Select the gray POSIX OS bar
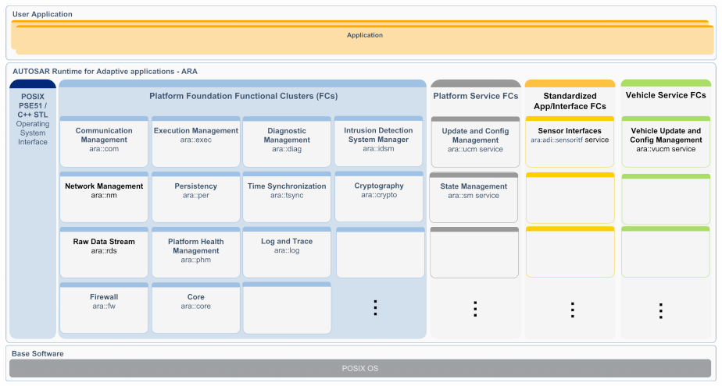This screenshot has width=722, height=386. coord(360,369)
